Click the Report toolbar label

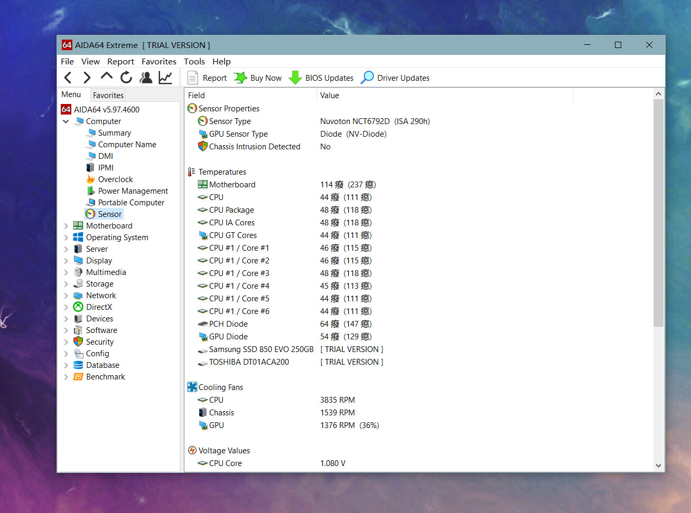[x=214, y=78]
